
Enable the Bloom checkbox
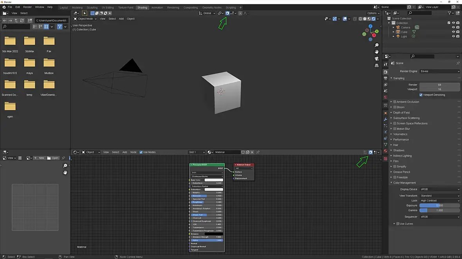click(395, 107)
